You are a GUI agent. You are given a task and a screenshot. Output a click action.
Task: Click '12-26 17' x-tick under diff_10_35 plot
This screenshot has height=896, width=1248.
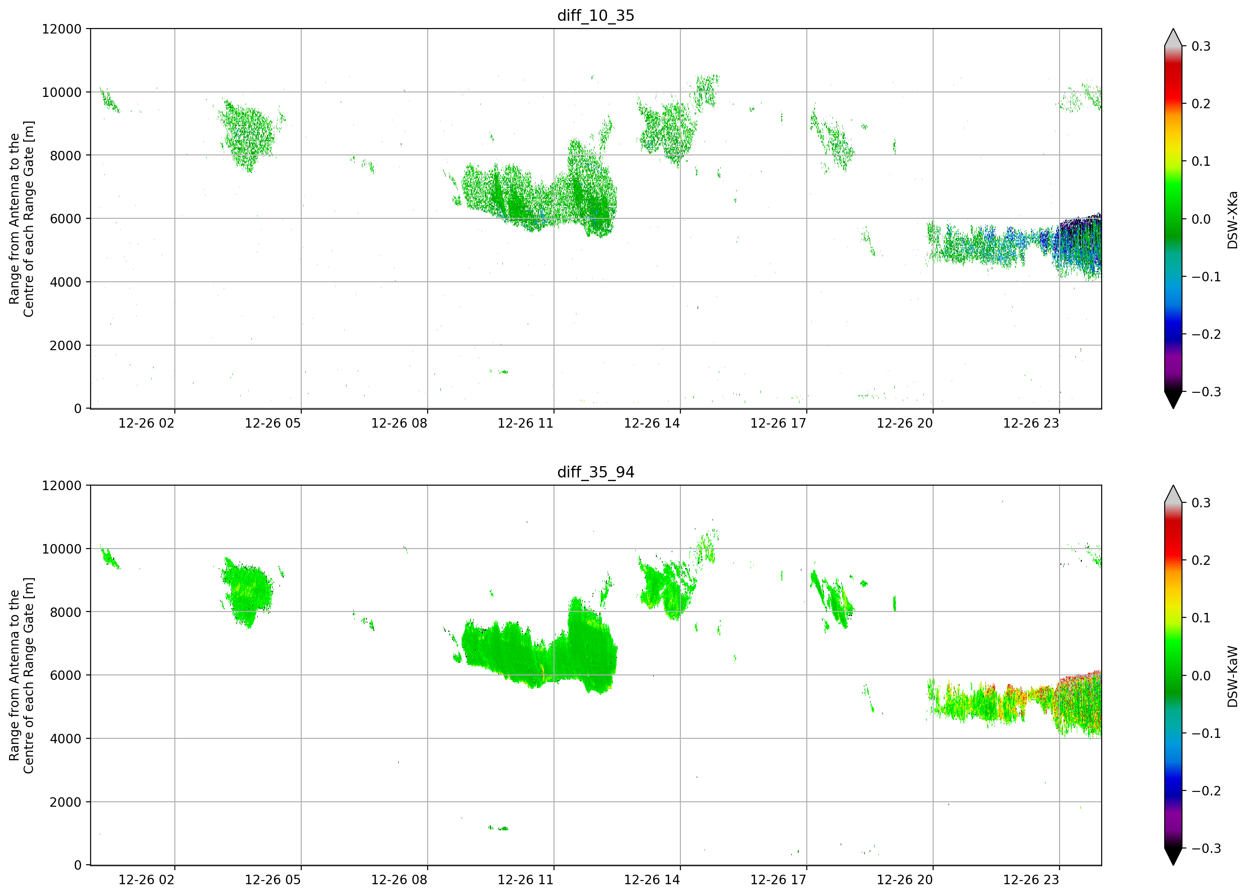pos(778,423)
